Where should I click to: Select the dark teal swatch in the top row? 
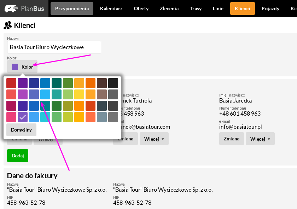click(57, 83)
